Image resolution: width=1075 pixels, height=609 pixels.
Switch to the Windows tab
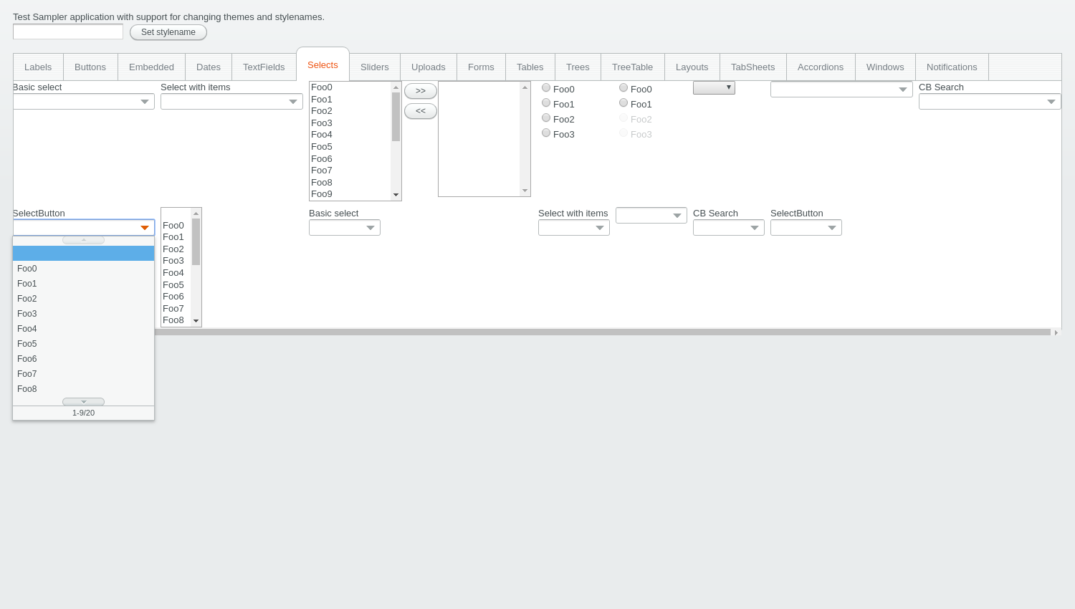885,67
